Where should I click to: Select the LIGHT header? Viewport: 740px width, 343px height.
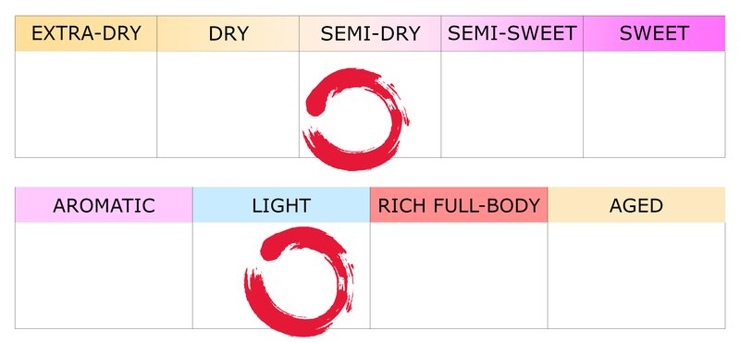(x=281, y=204)
